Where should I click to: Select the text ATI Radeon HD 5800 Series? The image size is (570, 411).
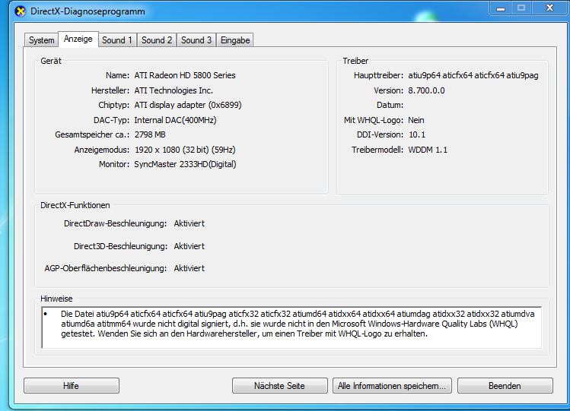point(185,75)
